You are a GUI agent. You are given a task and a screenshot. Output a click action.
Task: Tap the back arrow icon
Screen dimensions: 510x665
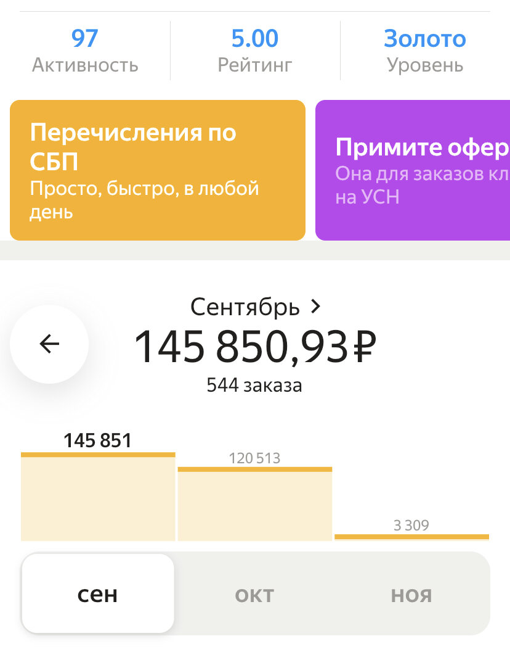coord(49,344)
